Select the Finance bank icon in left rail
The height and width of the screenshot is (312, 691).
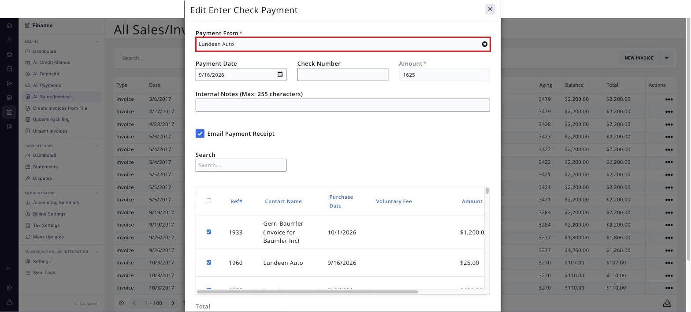click(x=9, y=112)
